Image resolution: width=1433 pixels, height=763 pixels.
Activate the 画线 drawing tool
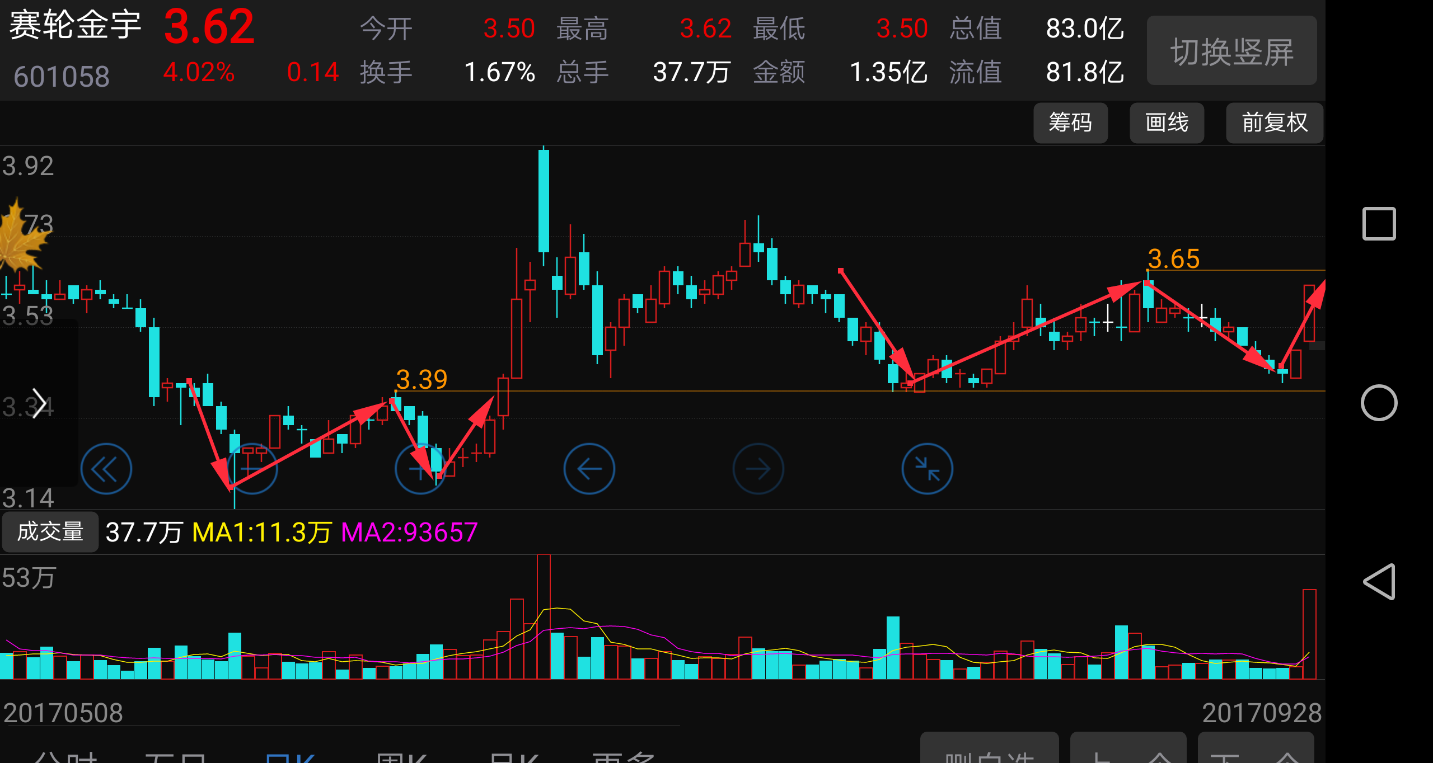(1167, 123)
